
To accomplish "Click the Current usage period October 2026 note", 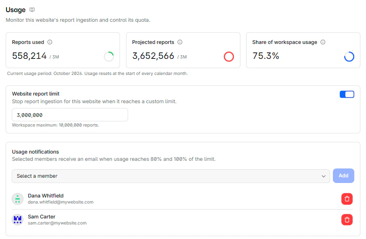I will click(x=97, y=74).
